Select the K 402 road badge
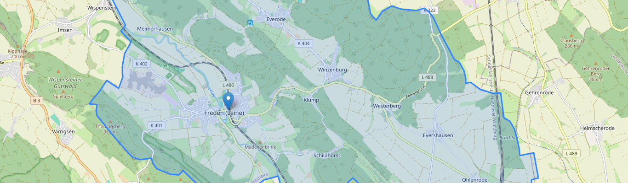The width and height of the screenshot is (628, 183). (x=142, y=64)
